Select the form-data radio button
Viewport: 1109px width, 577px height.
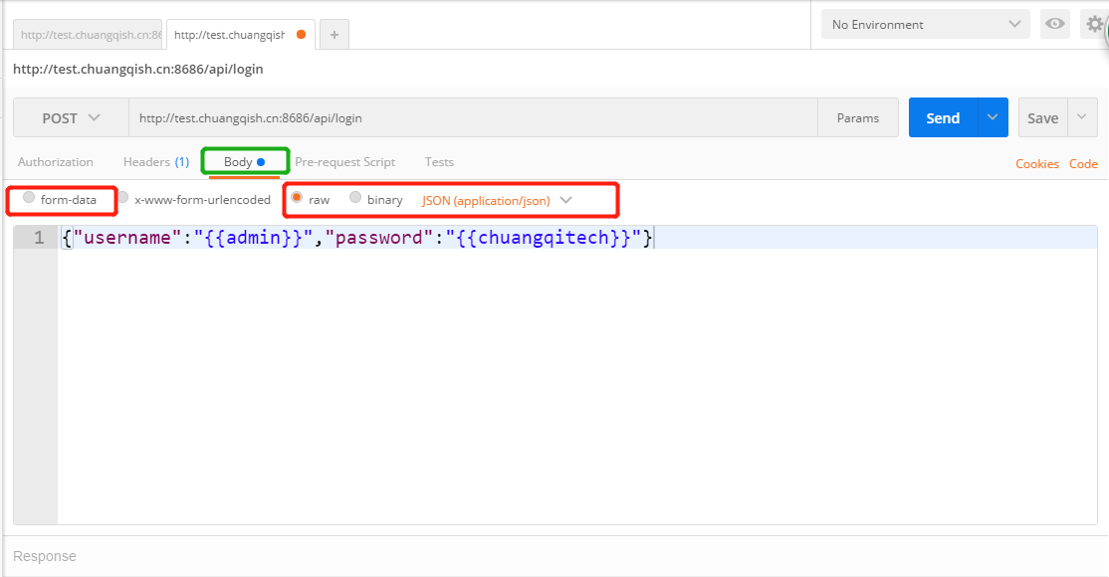(x=29, y=198)
